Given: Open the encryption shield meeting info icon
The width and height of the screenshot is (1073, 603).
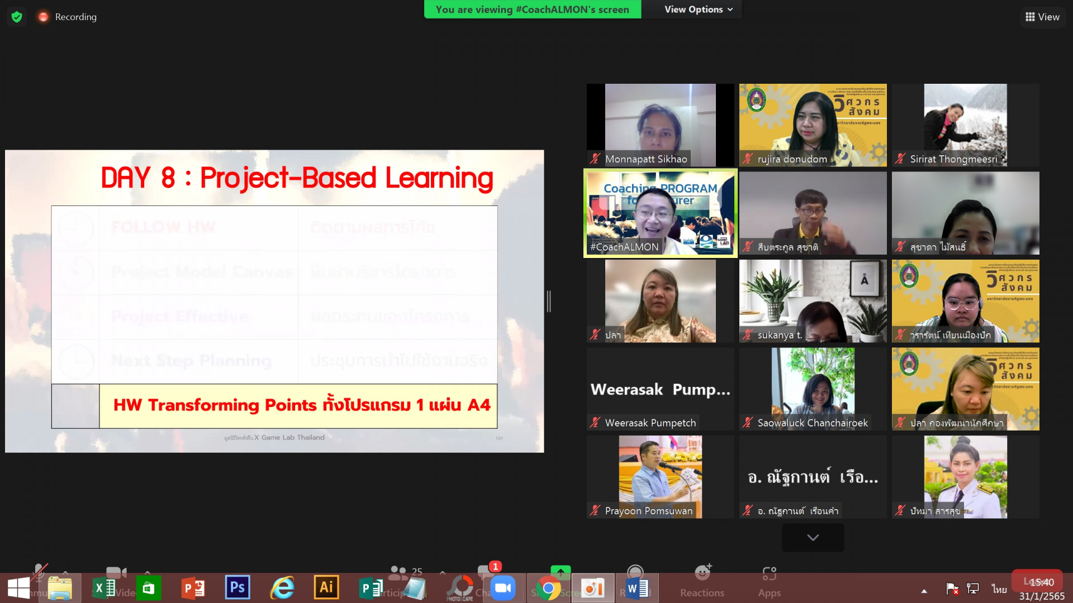Looking at the screenshot, I should (x=17, y=17).
